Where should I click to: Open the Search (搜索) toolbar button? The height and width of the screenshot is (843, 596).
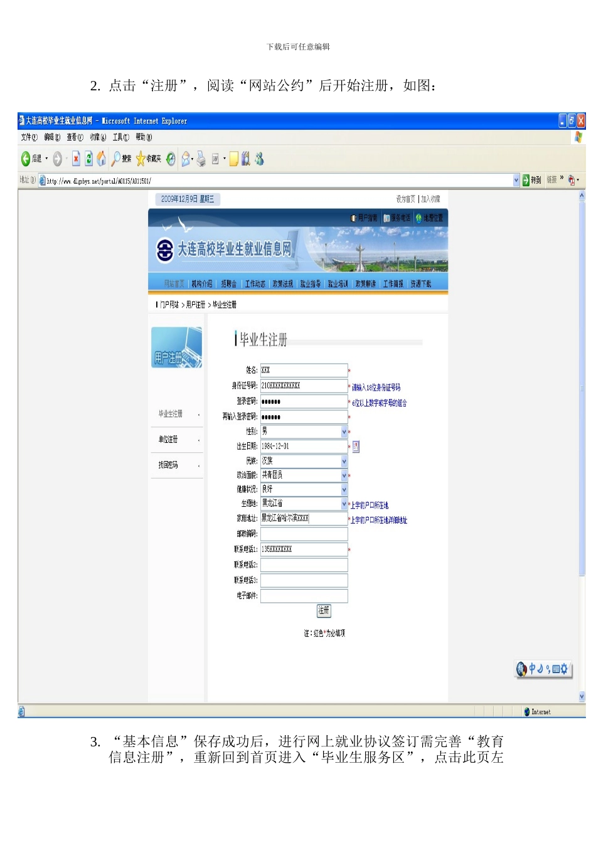[121, 159]
